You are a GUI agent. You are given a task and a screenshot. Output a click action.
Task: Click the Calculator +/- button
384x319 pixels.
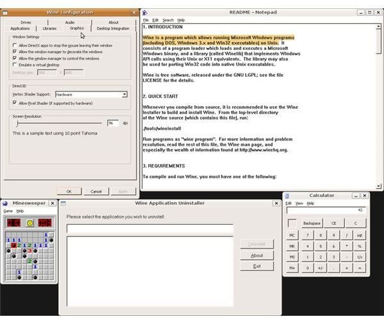[321, 268]
